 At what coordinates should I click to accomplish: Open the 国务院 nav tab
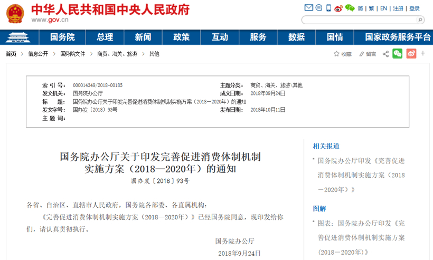62,37
